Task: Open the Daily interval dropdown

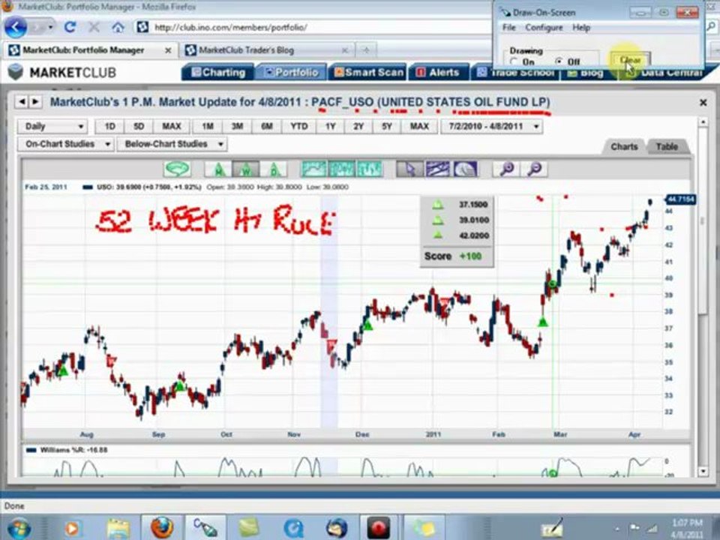Action: pos(52,126)
